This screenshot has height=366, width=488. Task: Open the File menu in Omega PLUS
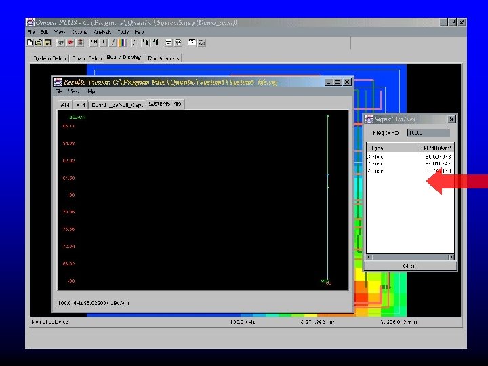(x=30, y=32)
